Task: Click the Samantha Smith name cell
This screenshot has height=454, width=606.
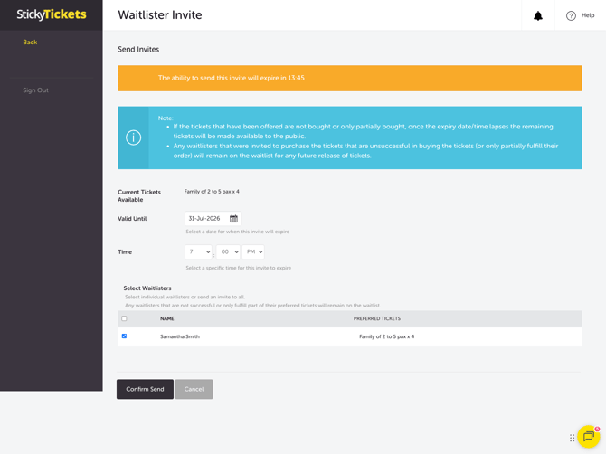Action: click(180, 336)
